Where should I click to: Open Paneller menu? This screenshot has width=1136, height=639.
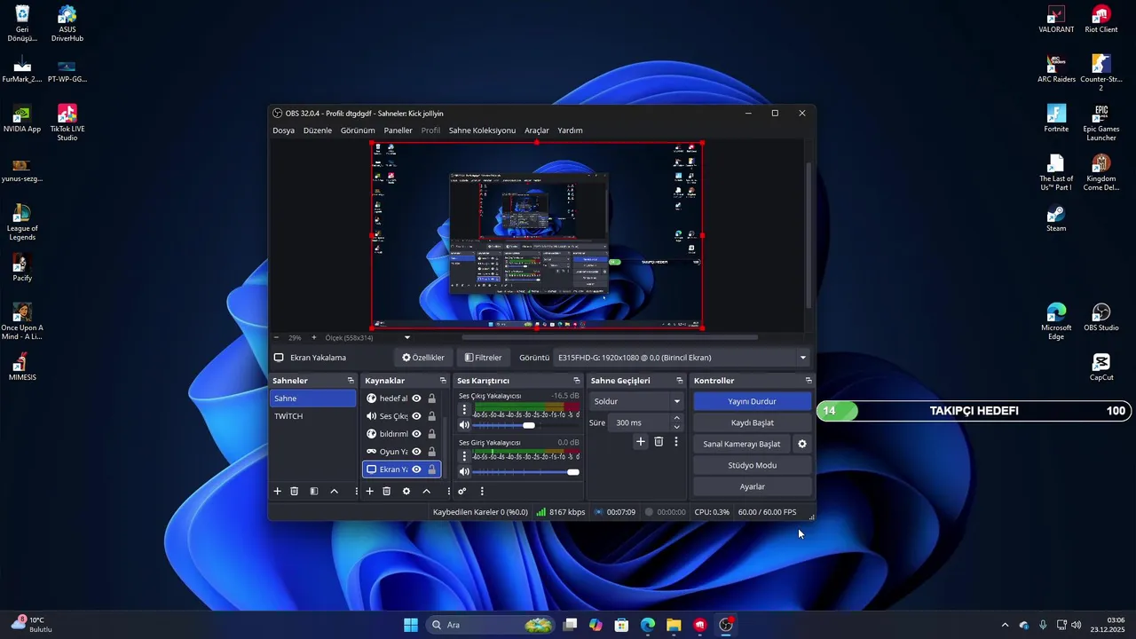click(398, 130)
